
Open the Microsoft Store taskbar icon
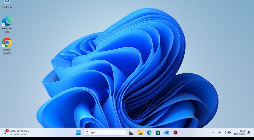click(158, 132)
